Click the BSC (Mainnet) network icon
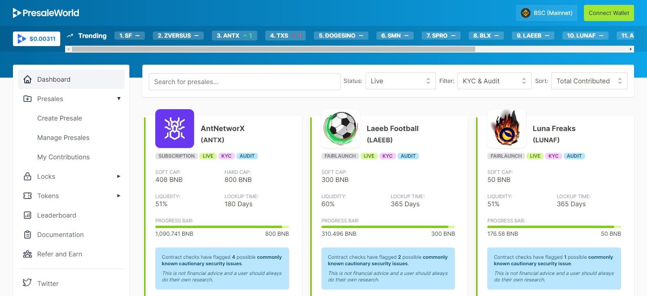647x296 pixels. coord(526,13)
